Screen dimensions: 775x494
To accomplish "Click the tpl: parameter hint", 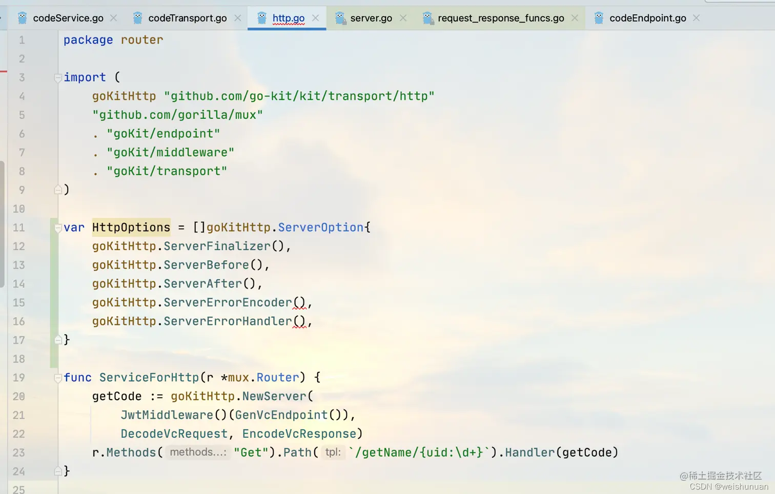I will point(333,452).
